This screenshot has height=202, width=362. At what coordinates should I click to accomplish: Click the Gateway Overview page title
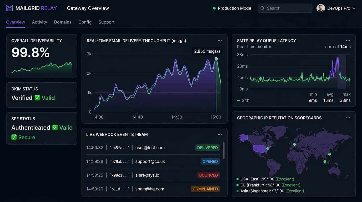coord(88,8)
